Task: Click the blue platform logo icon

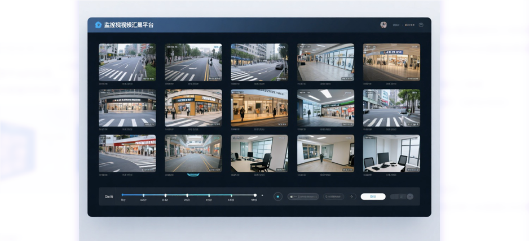Action: 98,25
